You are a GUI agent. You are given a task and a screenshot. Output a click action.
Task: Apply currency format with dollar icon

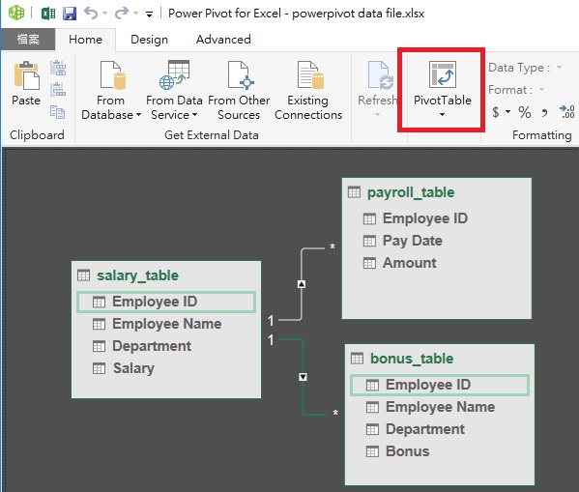[496, 112]
